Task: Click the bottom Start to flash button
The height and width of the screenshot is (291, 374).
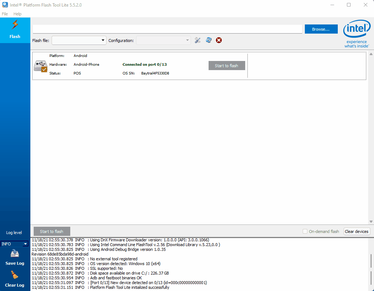Action: click(52, 231)
